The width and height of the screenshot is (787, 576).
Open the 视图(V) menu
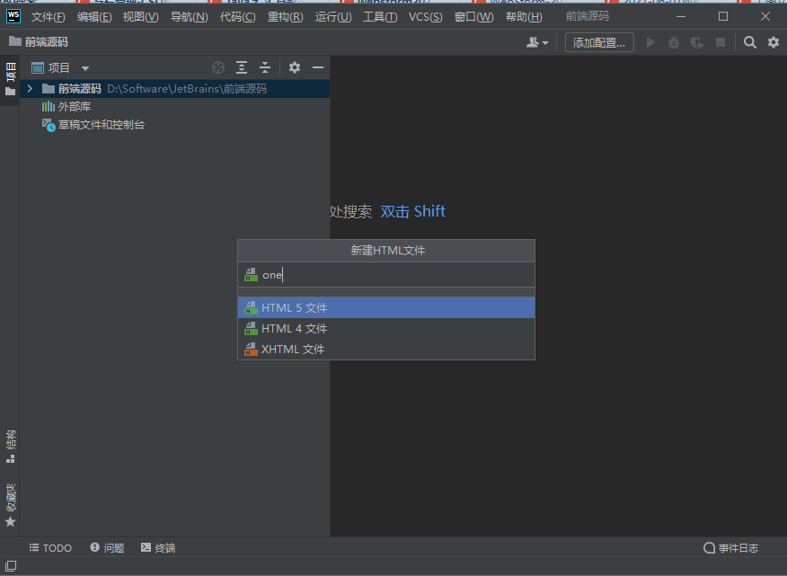coord(140,17)
